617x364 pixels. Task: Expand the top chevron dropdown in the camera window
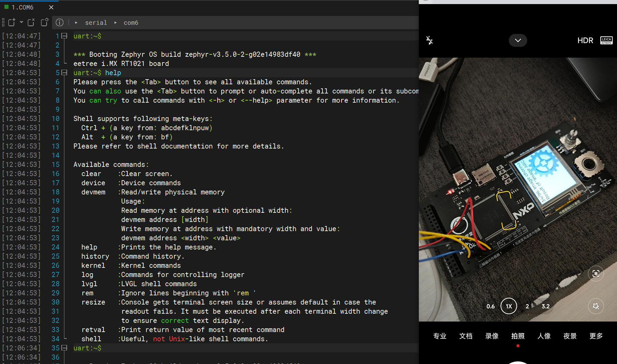[x=518, y=40]
